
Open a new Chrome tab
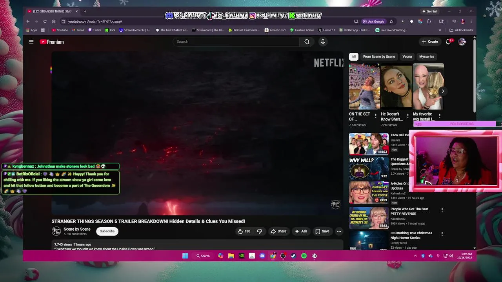85,11
